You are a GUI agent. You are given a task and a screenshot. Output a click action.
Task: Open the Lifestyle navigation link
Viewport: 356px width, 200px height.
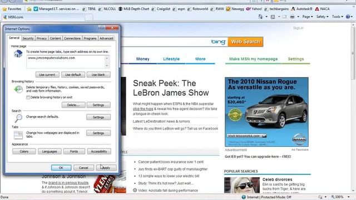click(x=171, y=59)
